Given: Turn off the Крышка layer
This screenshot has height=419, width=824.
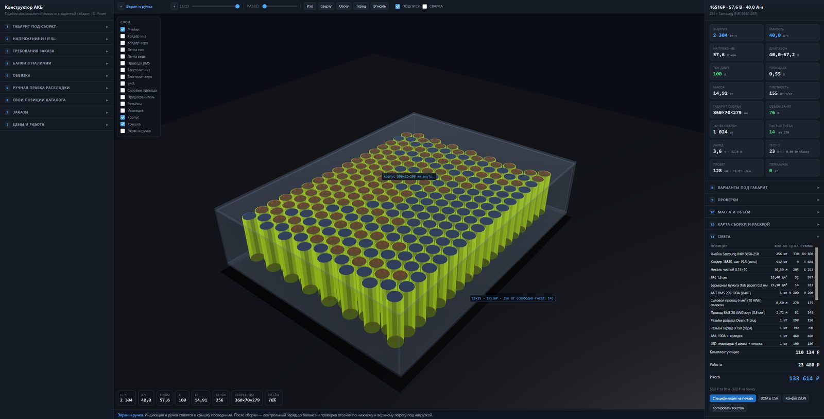Looking at the screenshot, I should point(123,124).
